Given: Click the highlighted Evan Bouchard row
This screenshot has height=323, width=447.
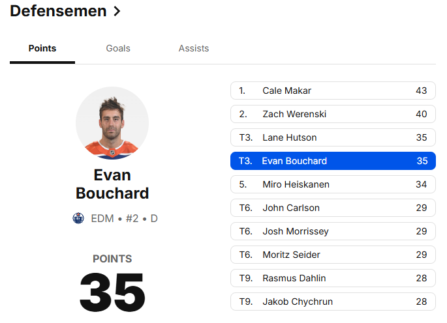Looking at the screenshot, I should pyautogui.click(x=333, y=161).
